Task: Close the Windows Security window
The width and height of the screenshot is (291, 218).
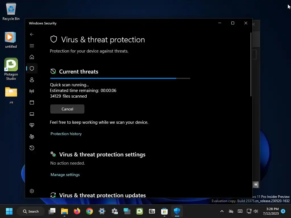Action: click(246, 23)
